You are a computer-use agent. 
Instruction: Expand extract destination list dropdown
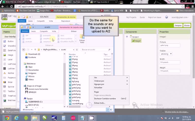[76, 42]
